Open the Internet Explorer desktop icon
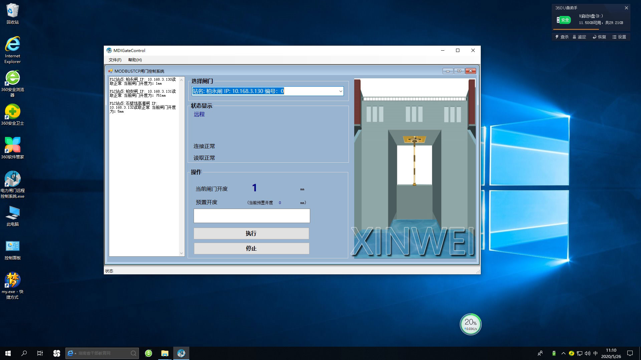The image size is (641, 360). [x=13, y=50]
